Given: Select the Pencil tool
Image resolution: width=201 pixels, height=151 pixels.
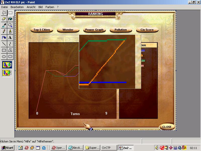Looking at the screenshot, I should pyautogui.click(x=4, y=31).
